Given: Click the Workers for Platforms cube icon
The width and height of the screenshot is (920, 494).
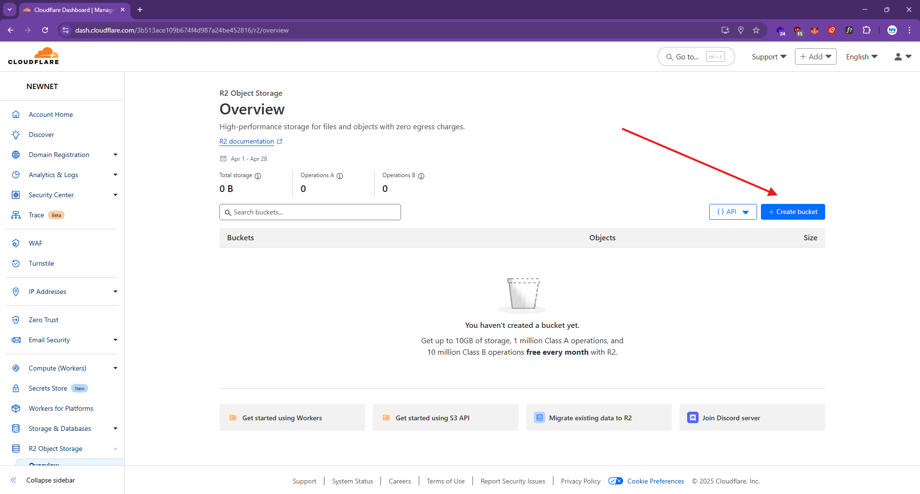Looking at the screenshot, I should pyautogui.click(x=16, y=408).
